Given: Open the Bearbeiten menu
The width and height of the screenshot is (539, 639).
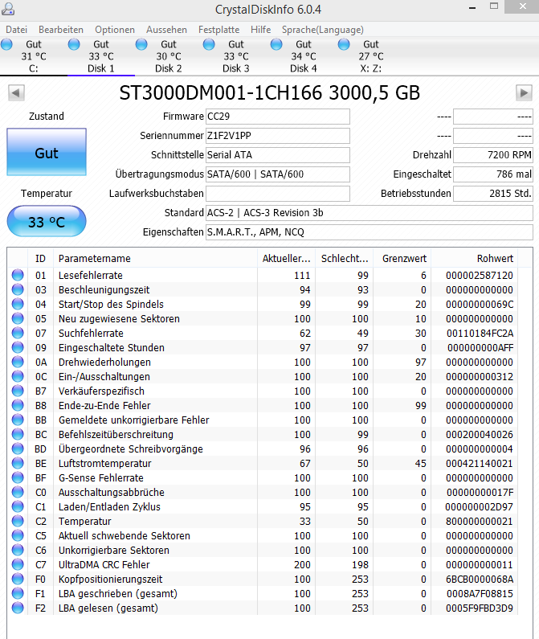Looking at the screenshot, I should pos(61,30).
